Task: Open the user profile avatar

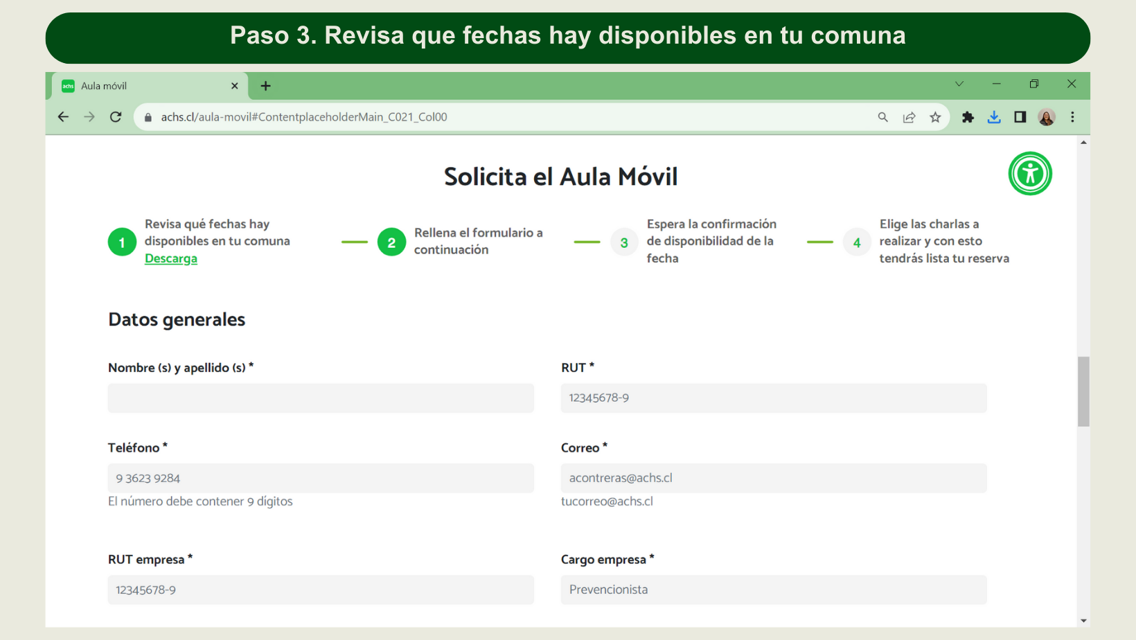Action: pos(1046,117)
